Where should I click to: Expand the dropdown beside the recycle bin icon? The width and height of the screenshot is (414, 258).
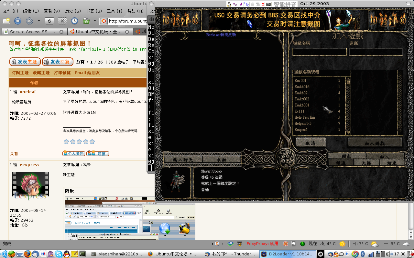(x=95, y=21)
